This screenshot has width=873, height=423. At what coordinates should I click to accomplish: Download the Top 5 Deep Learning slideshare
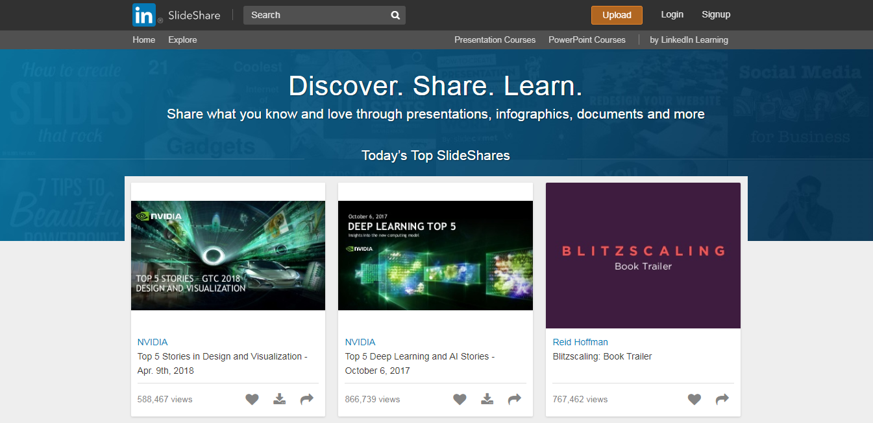(x=487, y=399)
